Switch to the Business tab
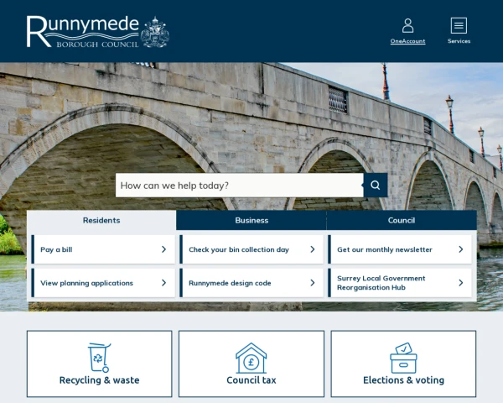This screenshot has height=403, width=503. click(x=251, y=220)
